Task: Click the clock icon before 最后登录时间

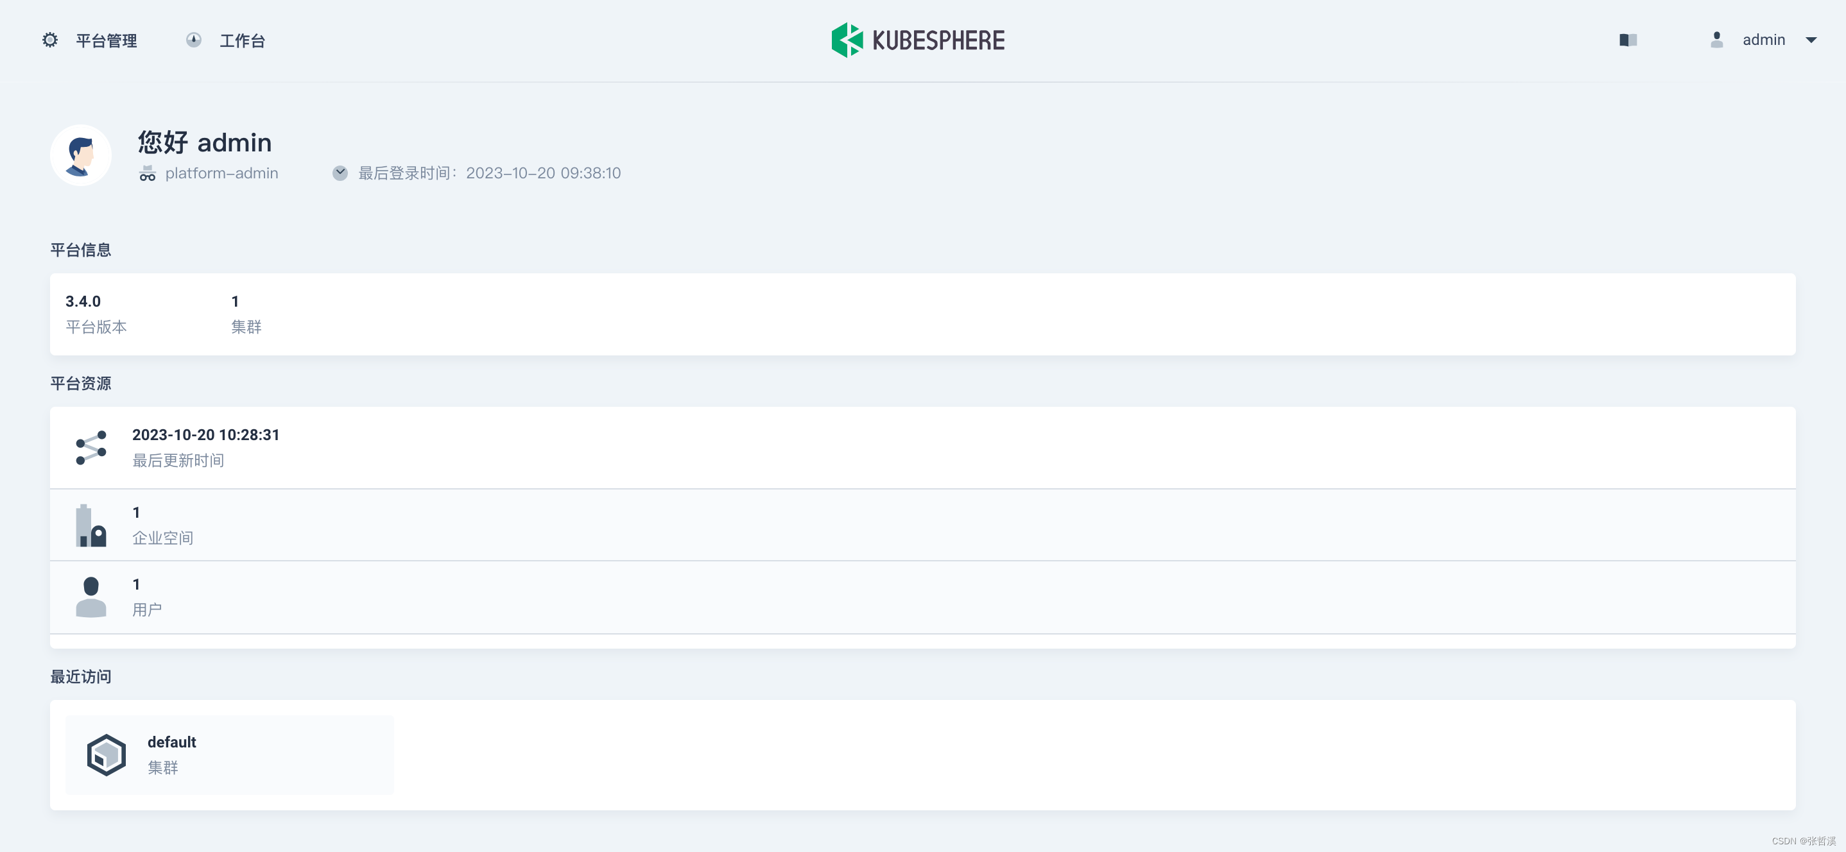Action: tap(339, 172)
